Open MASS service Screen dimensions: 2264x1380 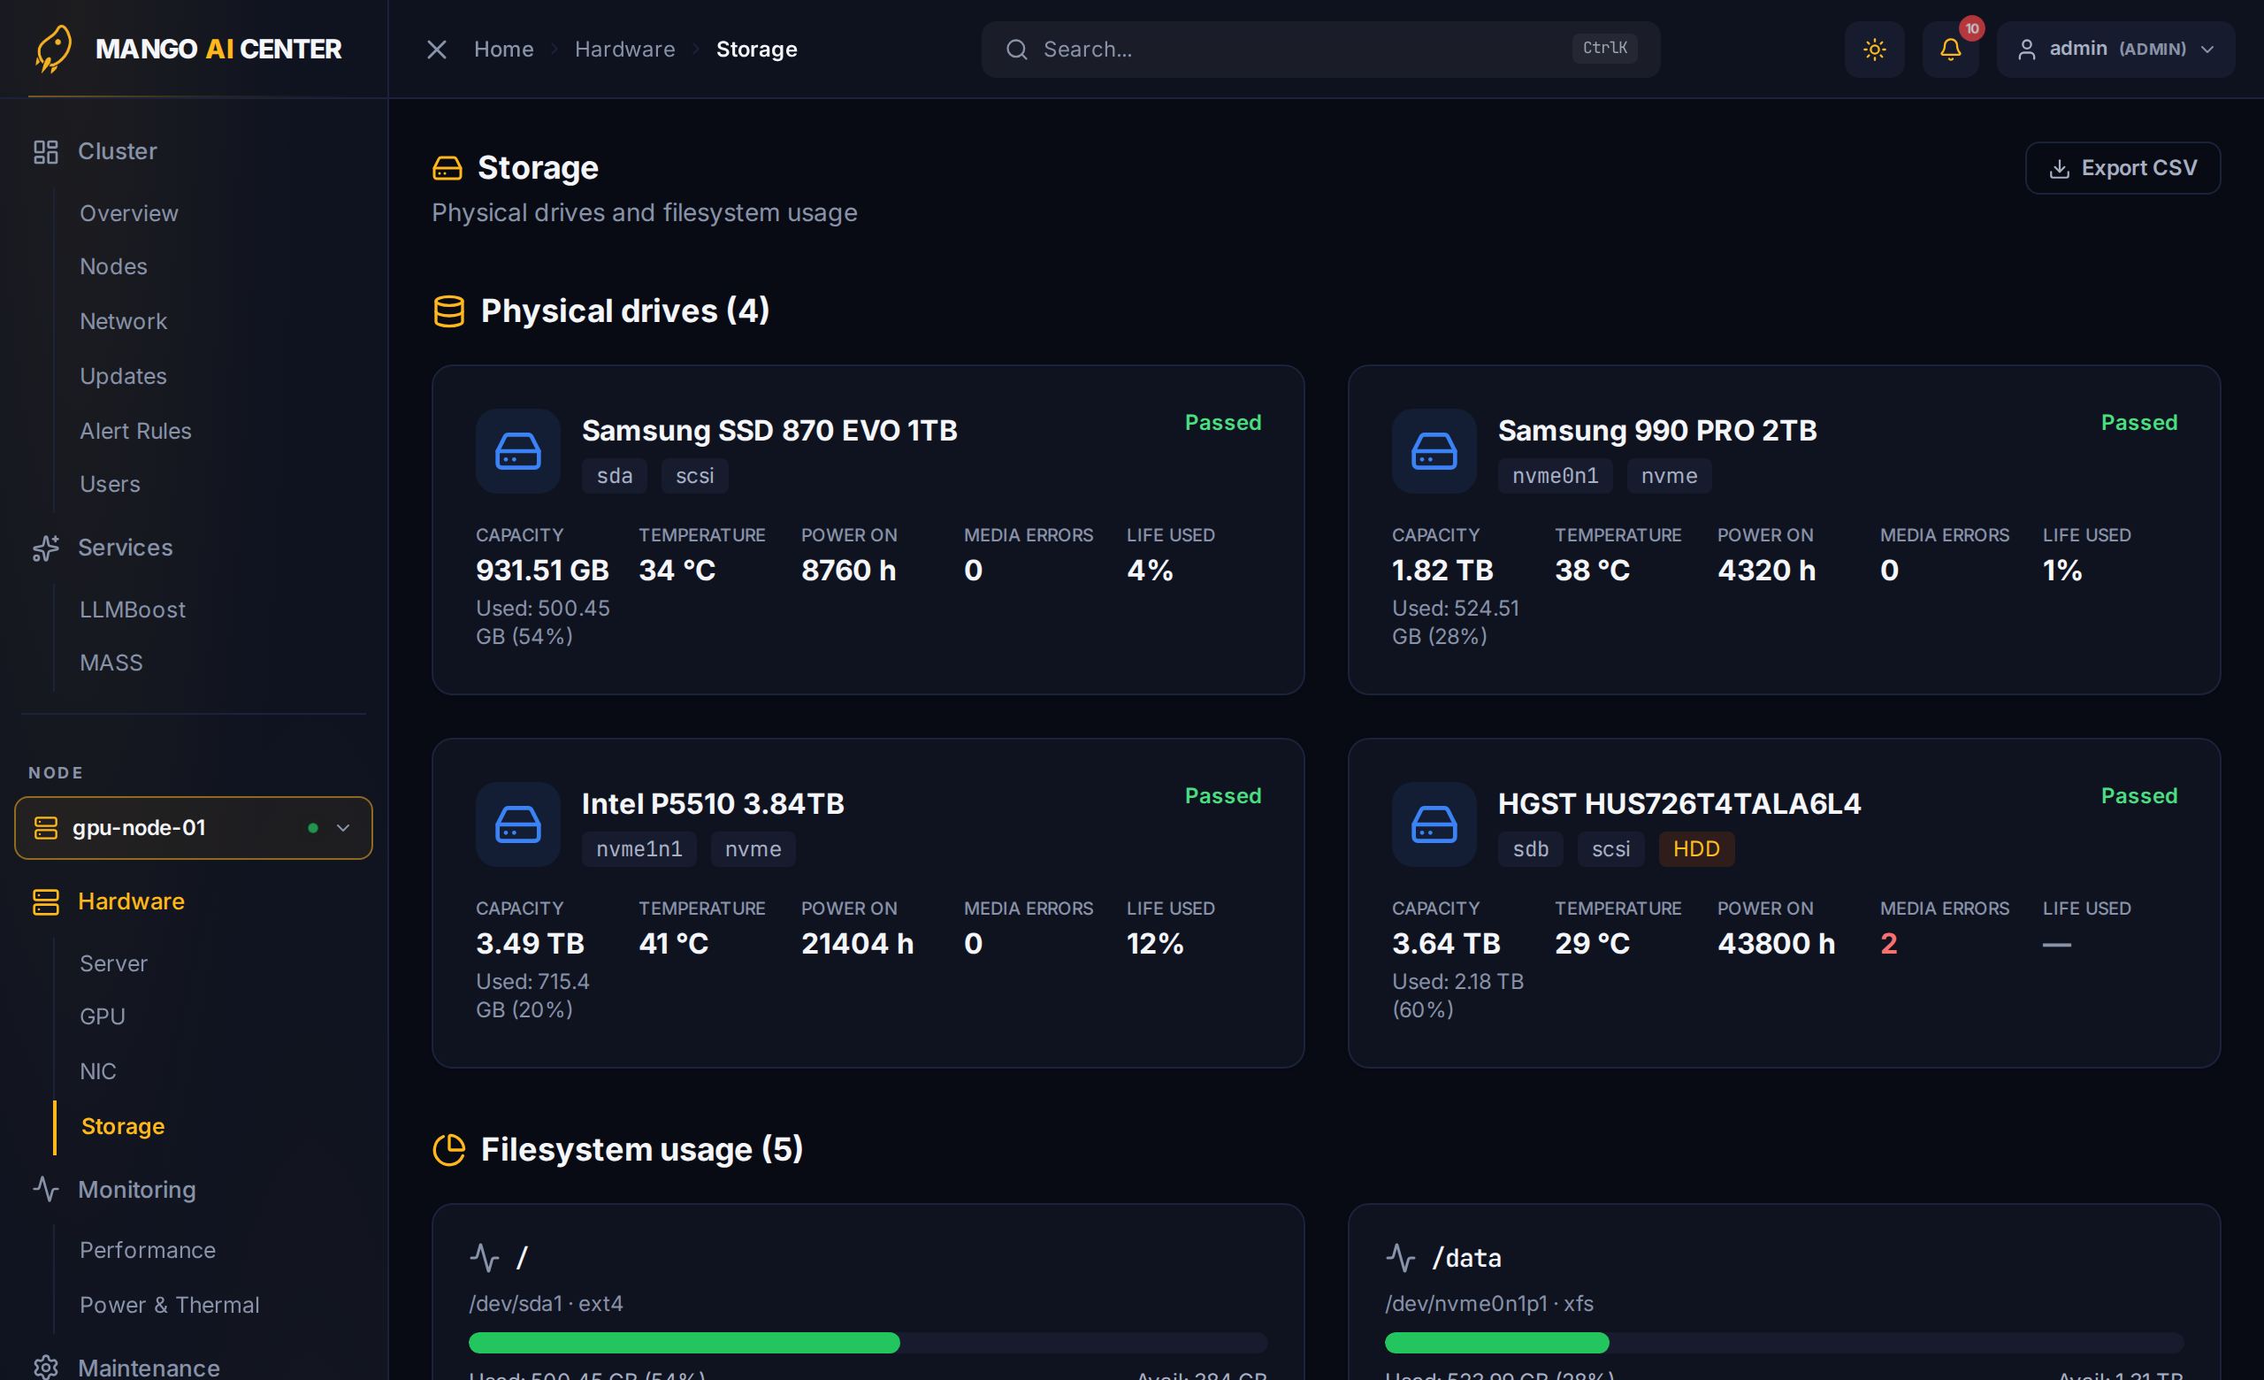pos(111,663)
